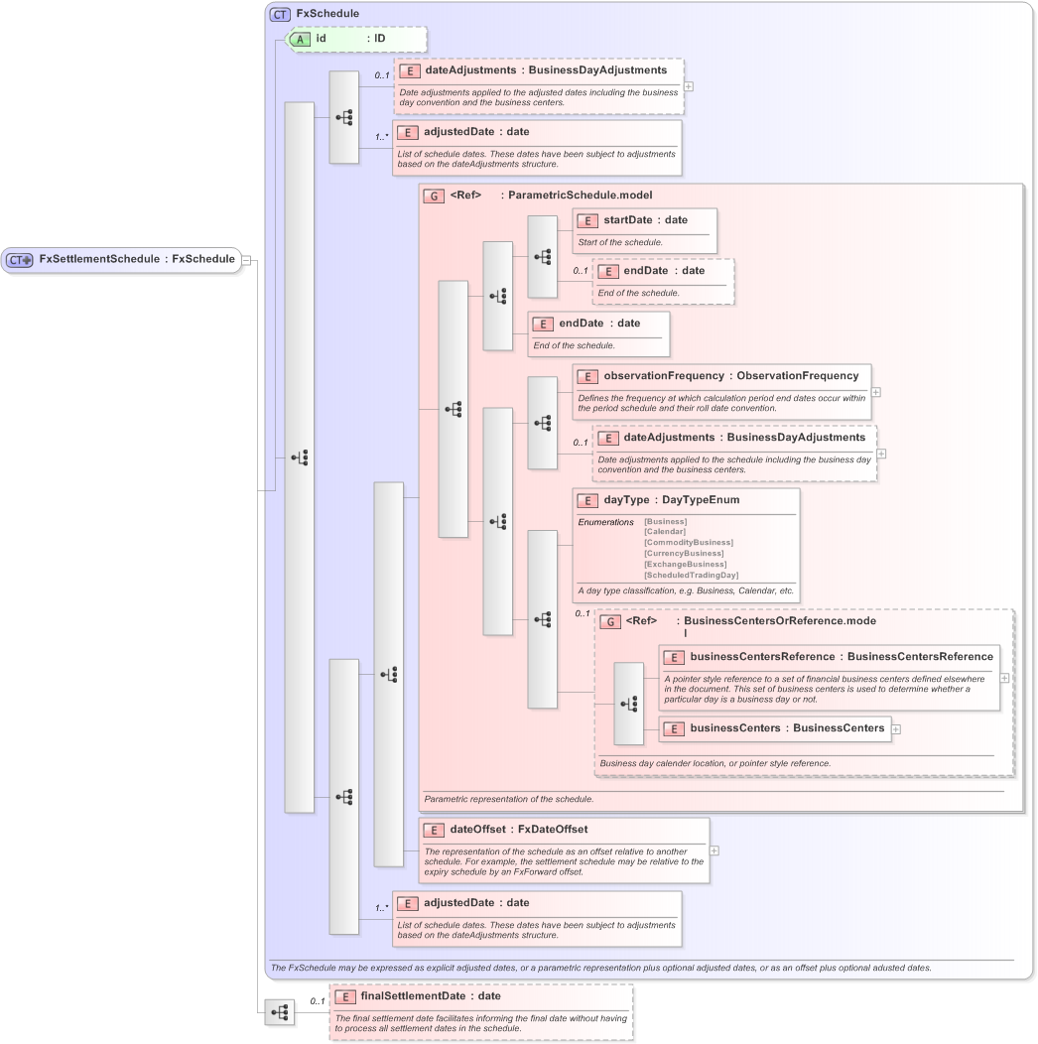Expand the dateOffset FxDateOffset element
Viewport: 1038px width, 1044px height.
tap(714, 850)
